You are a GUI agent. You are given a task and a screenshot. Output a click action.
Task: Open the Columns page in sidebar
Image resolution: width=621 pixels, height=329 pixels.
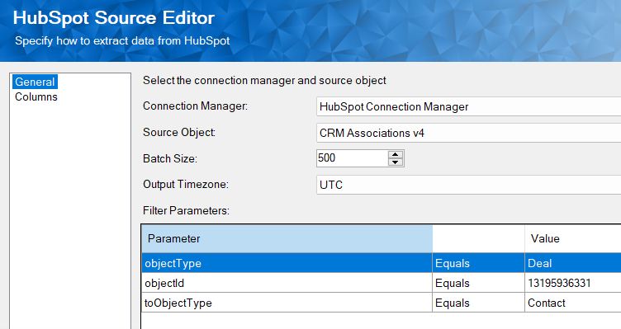click(36, 96)
